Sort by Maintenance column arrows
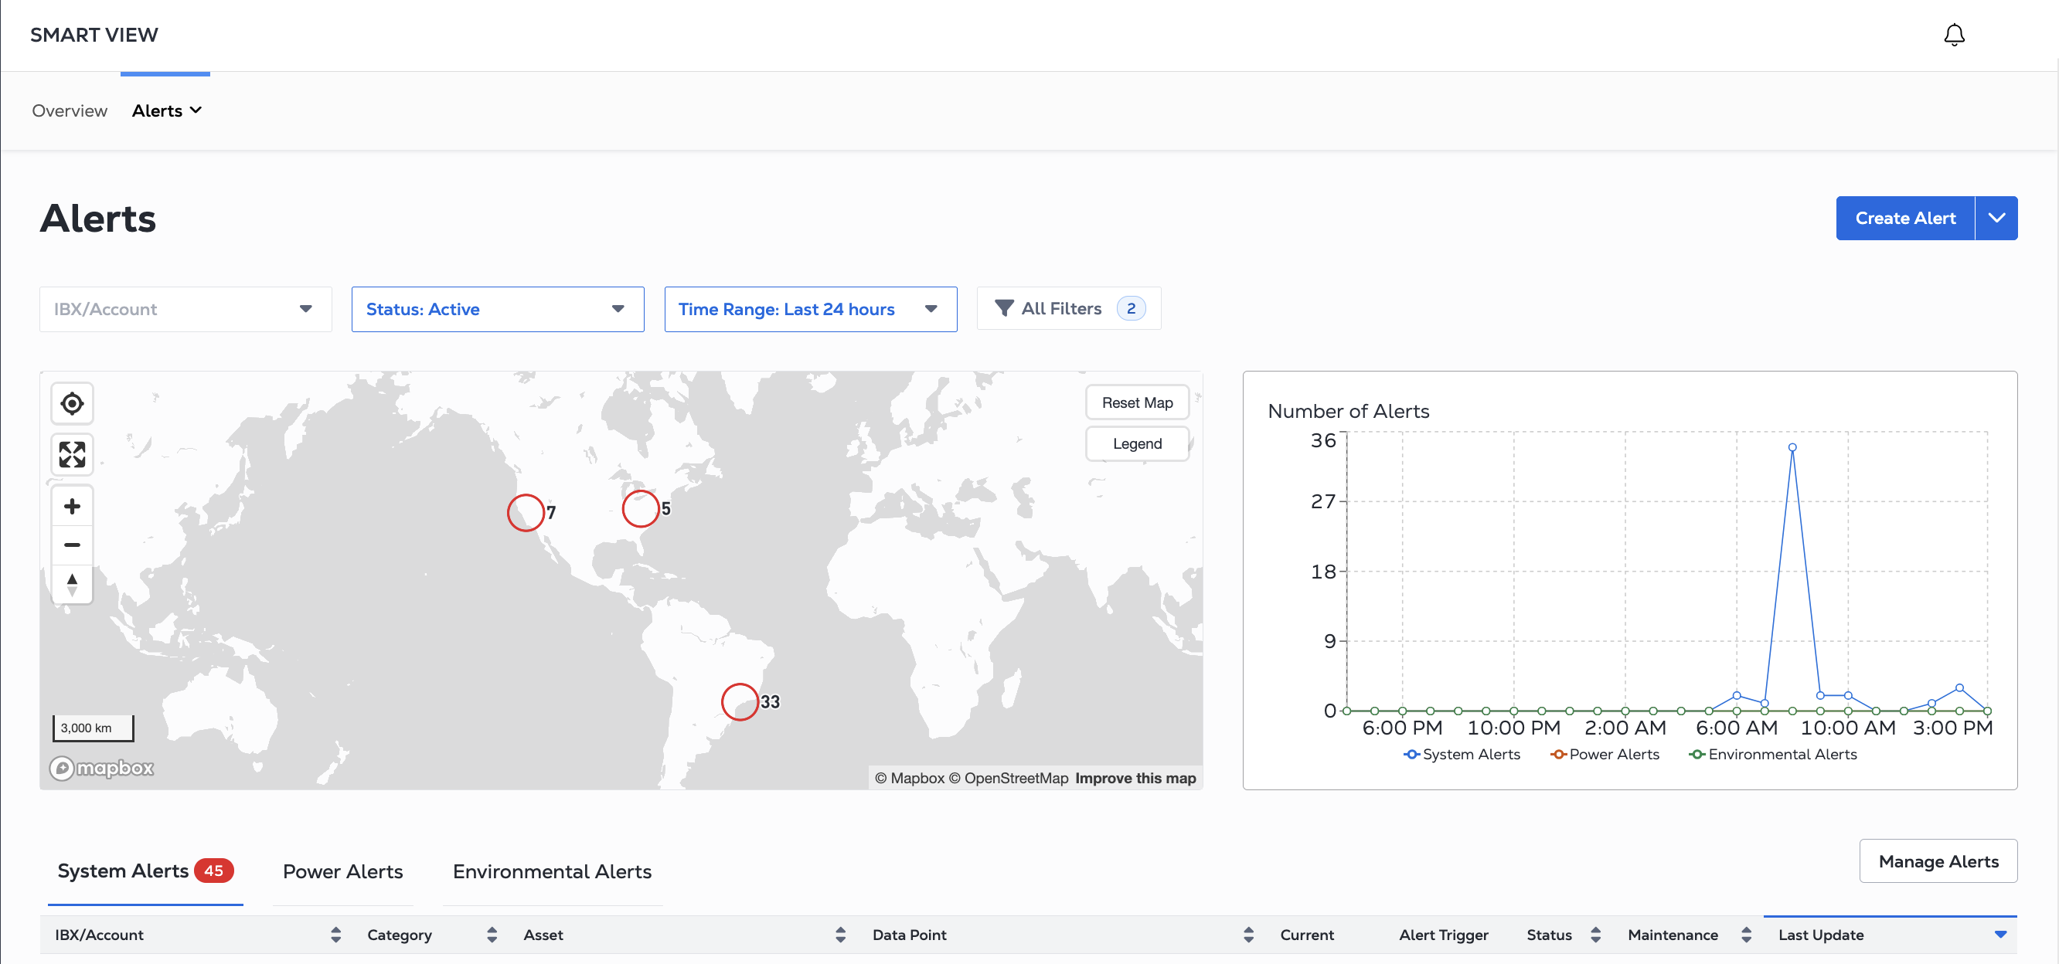Viewport: 2059px width, 964px height. (x=1747, y=935)
